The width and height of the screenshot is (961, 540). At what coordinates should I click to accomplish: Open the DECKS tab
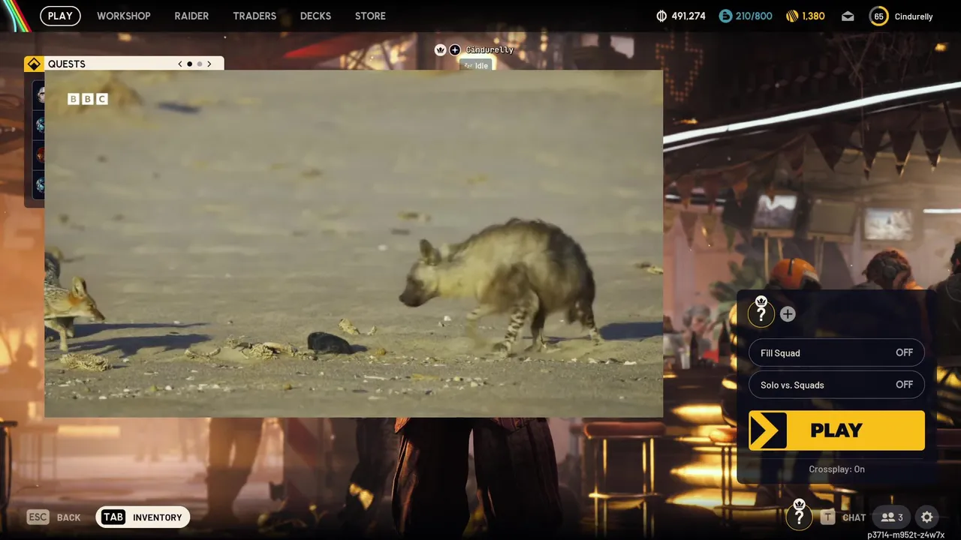pos(315,16)
